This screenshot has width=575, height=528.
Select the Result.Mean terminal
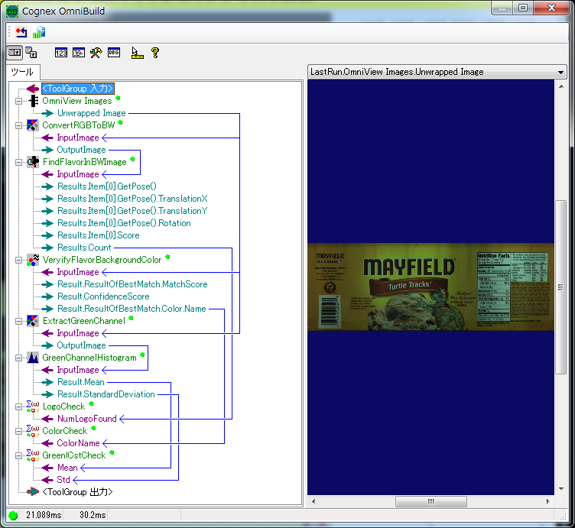coord(81,382)
